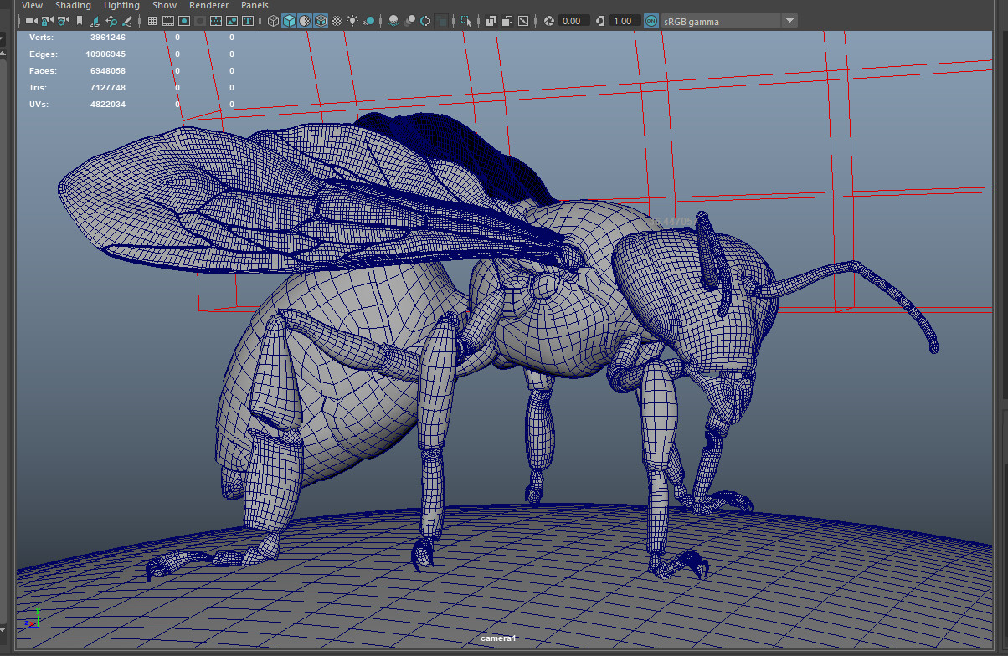Click the Select Camera icon

coord(31,21)
